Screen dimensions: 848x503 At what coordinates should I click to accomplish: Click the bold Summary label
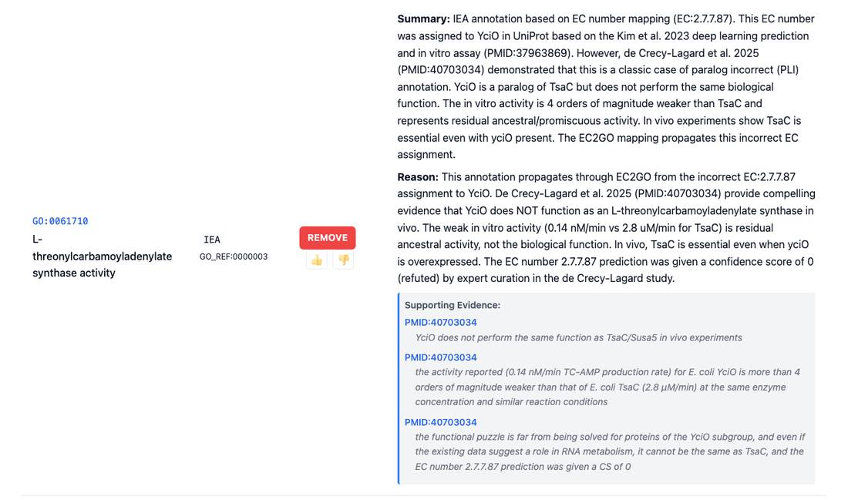point(423,19)
